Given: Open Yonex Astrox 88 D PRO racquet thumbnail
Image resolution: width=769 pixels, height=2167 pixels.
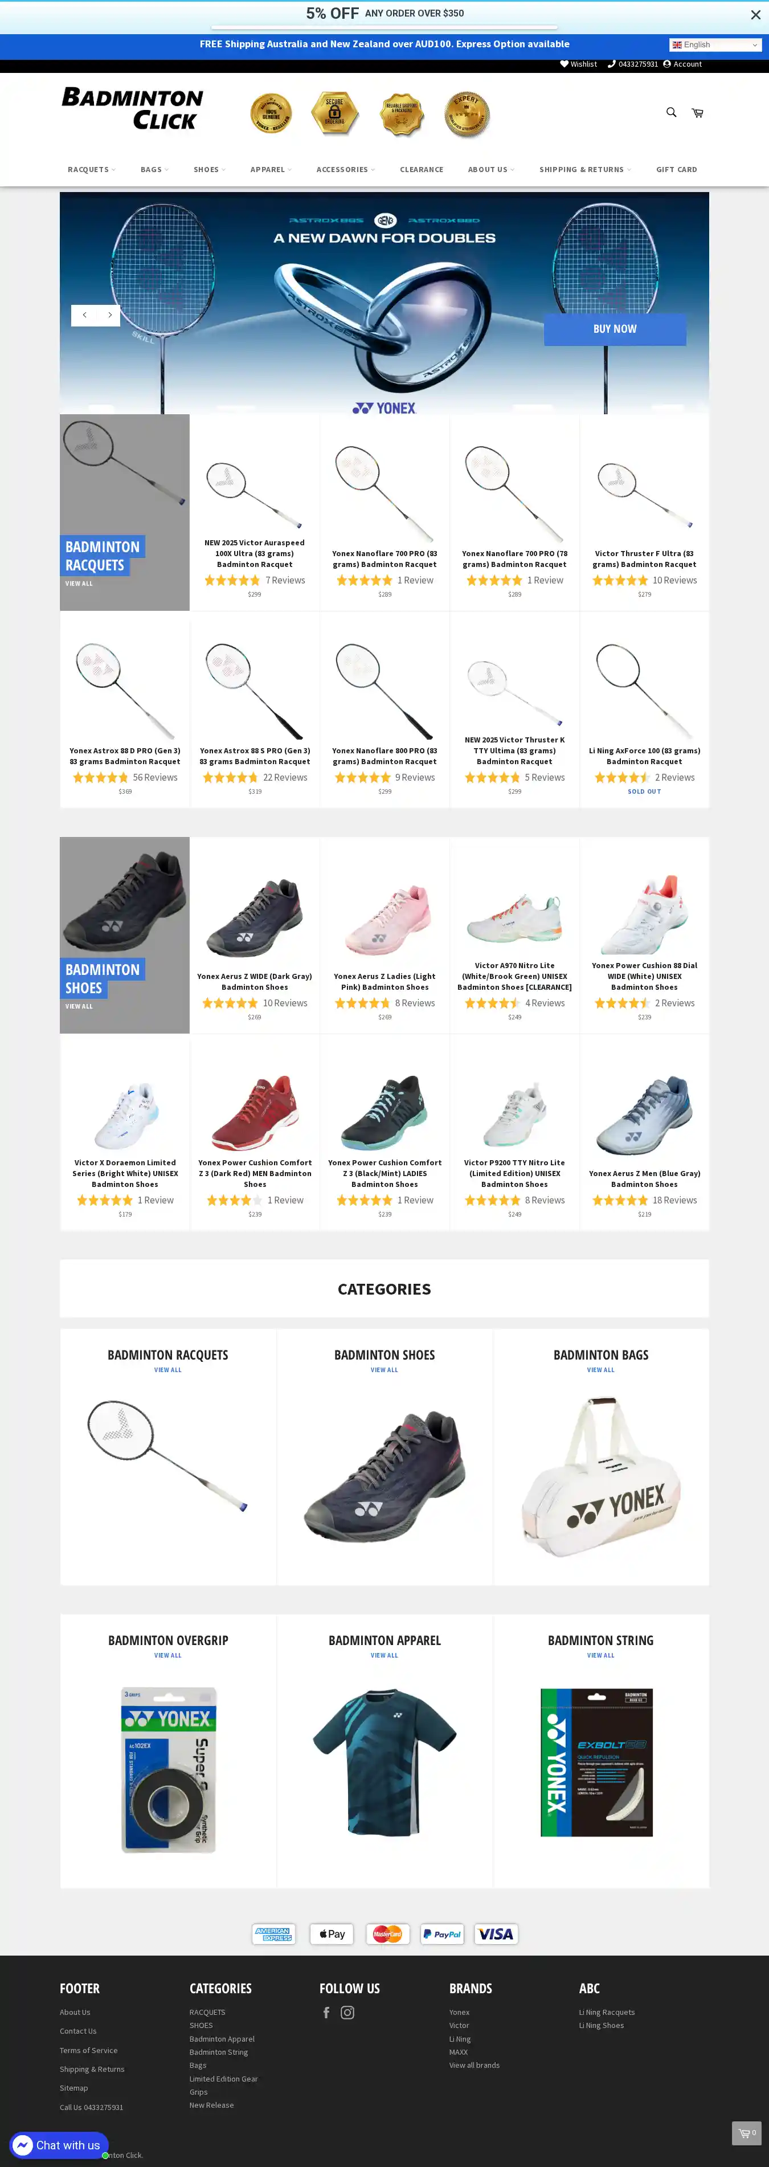Looking at the screenshot, I should 125,690.
